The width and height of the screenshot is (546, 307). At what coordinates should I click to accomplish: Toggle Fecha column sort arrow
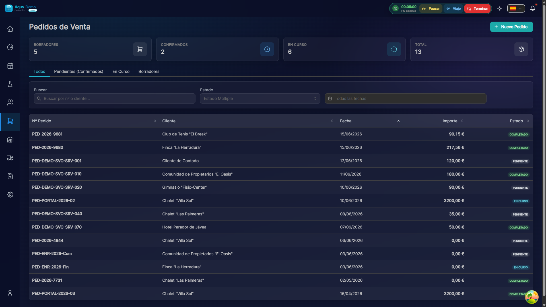click(x=398, y=121)
